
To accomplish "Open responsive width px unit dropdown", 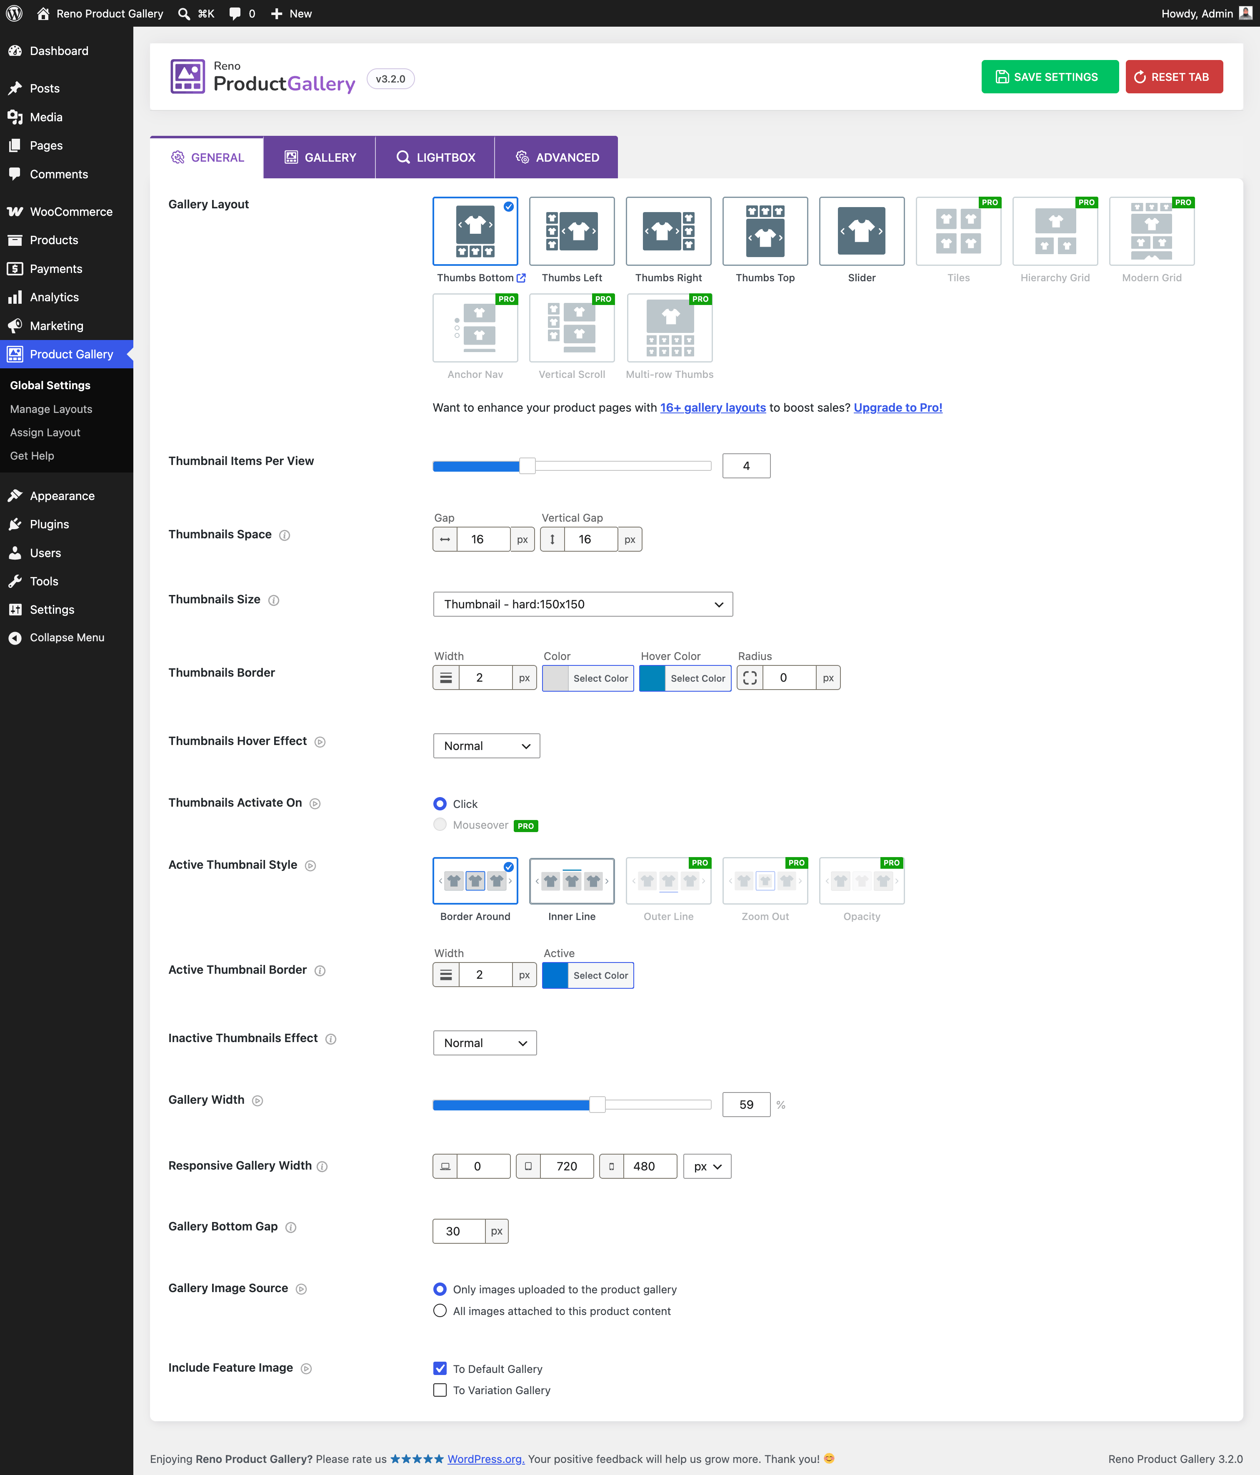I will click(x=707, y=1166).
